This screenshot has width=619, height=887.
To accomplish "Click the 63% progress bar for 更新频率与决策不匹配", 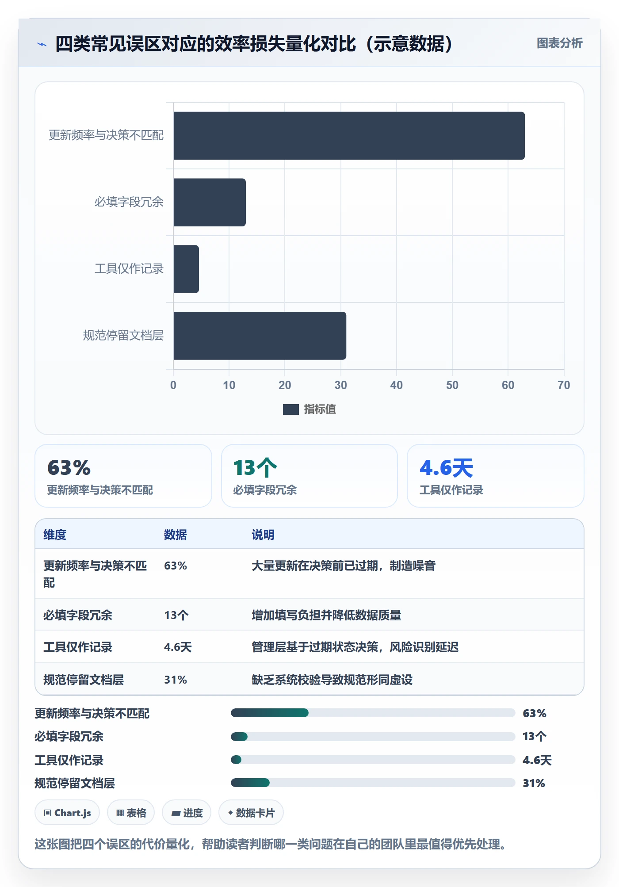I will [373, 713].
